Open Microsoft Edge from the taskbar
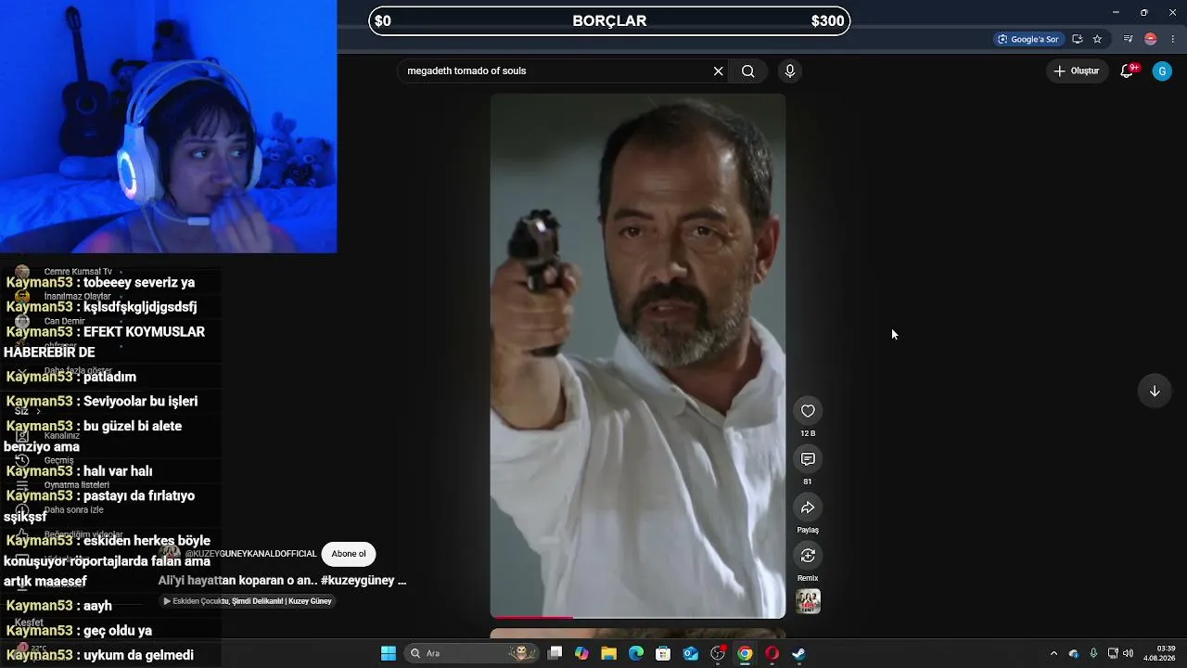1187x668 pixels. coord(636,653)
